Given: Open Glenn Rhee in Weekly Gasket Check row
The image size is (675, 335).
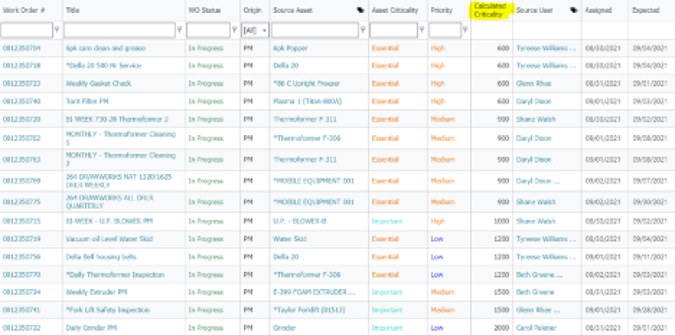Looking at the screenshot, I should click(534, 83).
